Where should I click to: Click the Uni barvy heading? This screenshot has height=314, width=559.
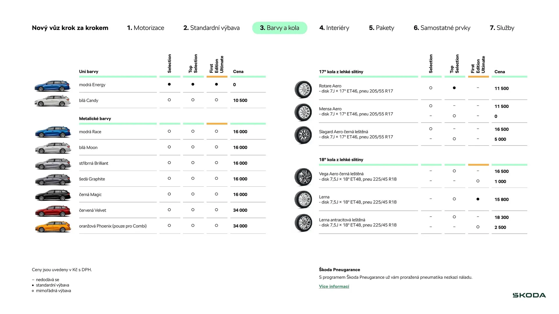point(89,72)
